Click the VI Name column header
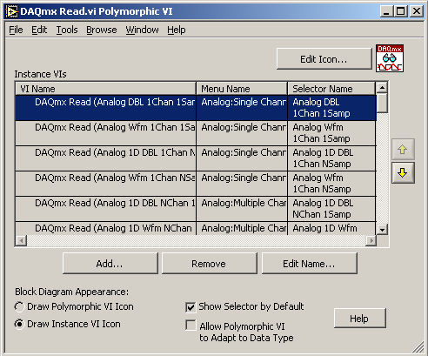Image resolution: width=428 pixels, height=356 pixels. coord(105,89)
